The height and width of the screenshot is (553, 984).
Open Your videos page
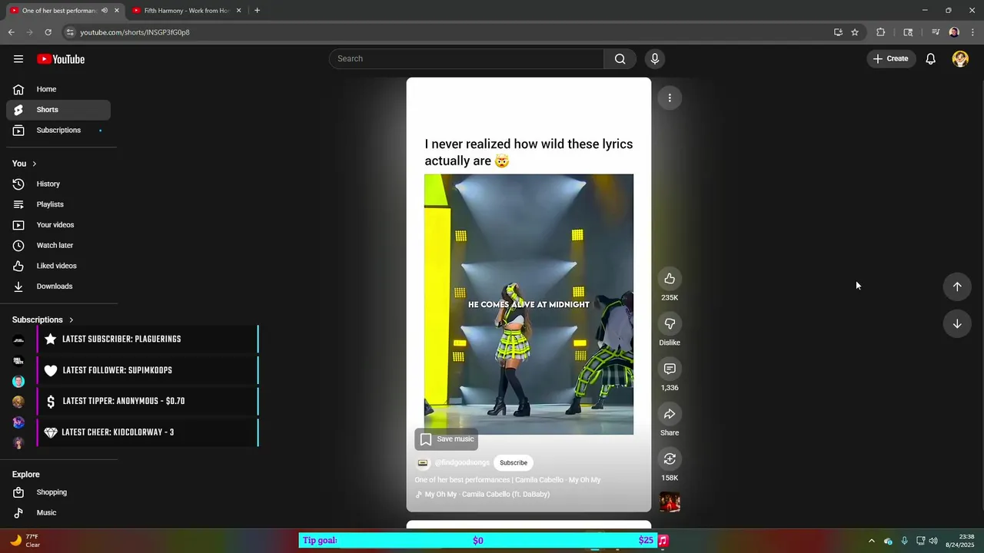(x=58, y=225)
